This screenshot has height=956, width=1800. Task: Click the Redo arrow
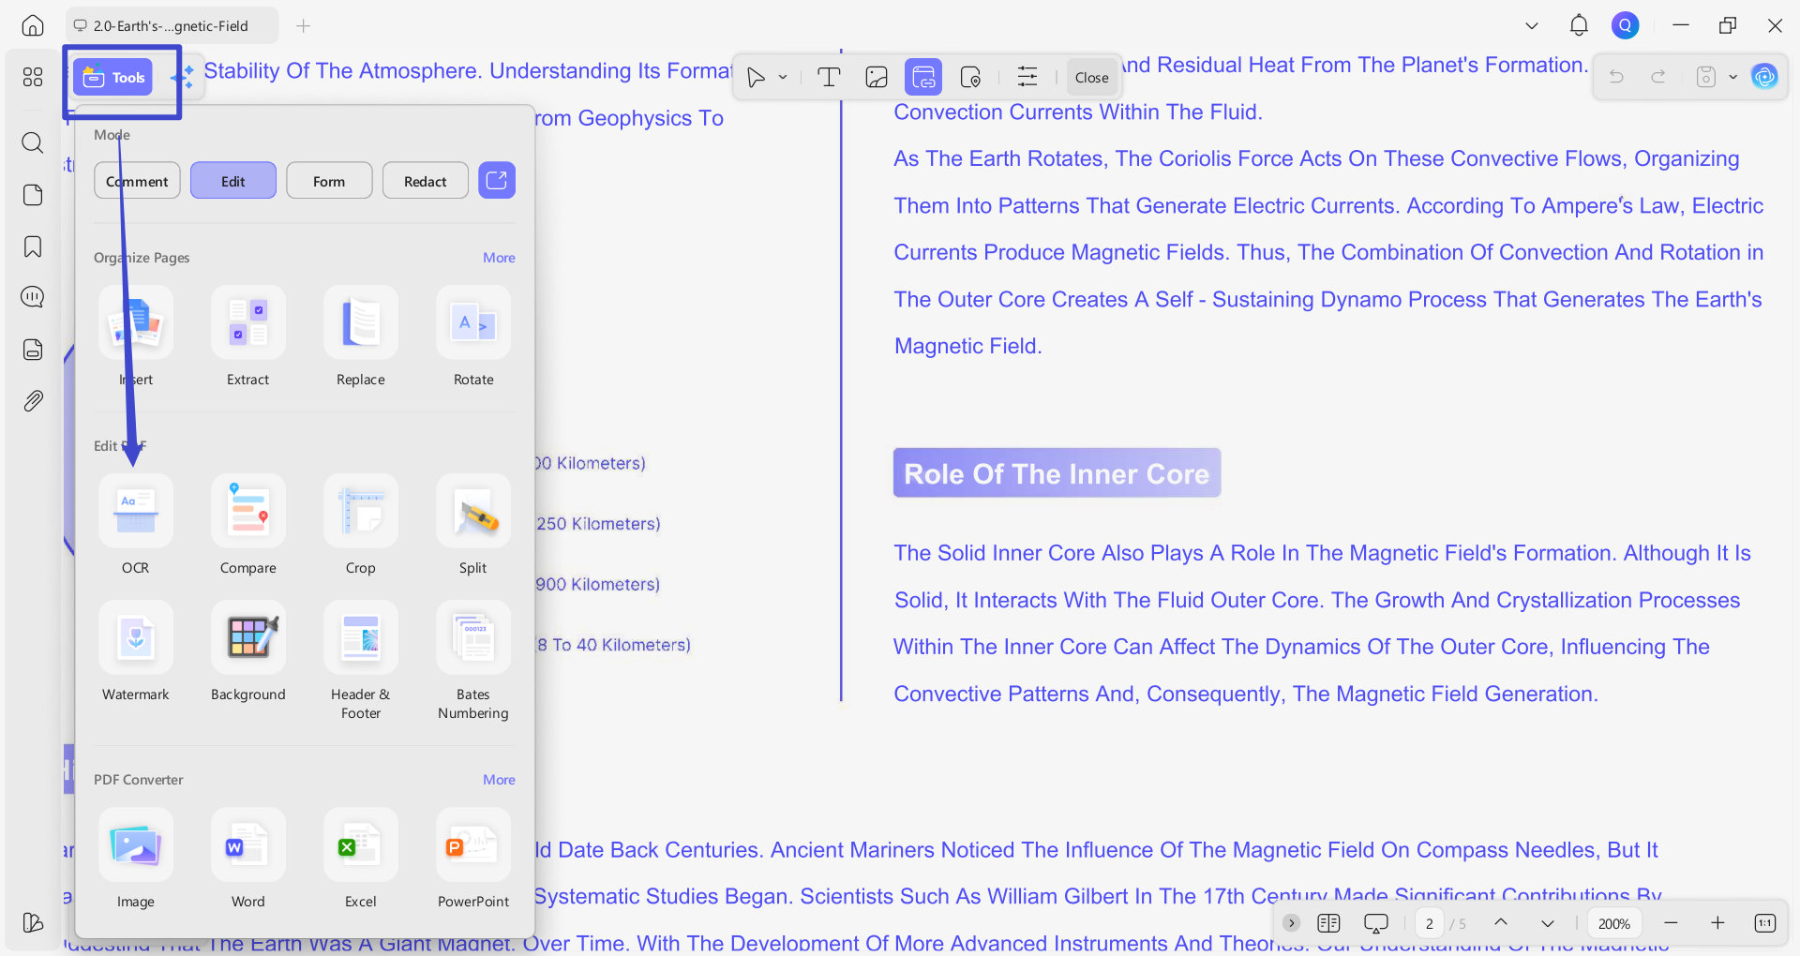(1657, 77)
